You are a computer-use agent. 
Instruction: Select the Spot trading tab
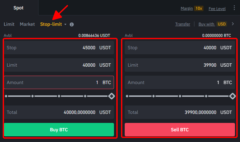coord(18,8)
